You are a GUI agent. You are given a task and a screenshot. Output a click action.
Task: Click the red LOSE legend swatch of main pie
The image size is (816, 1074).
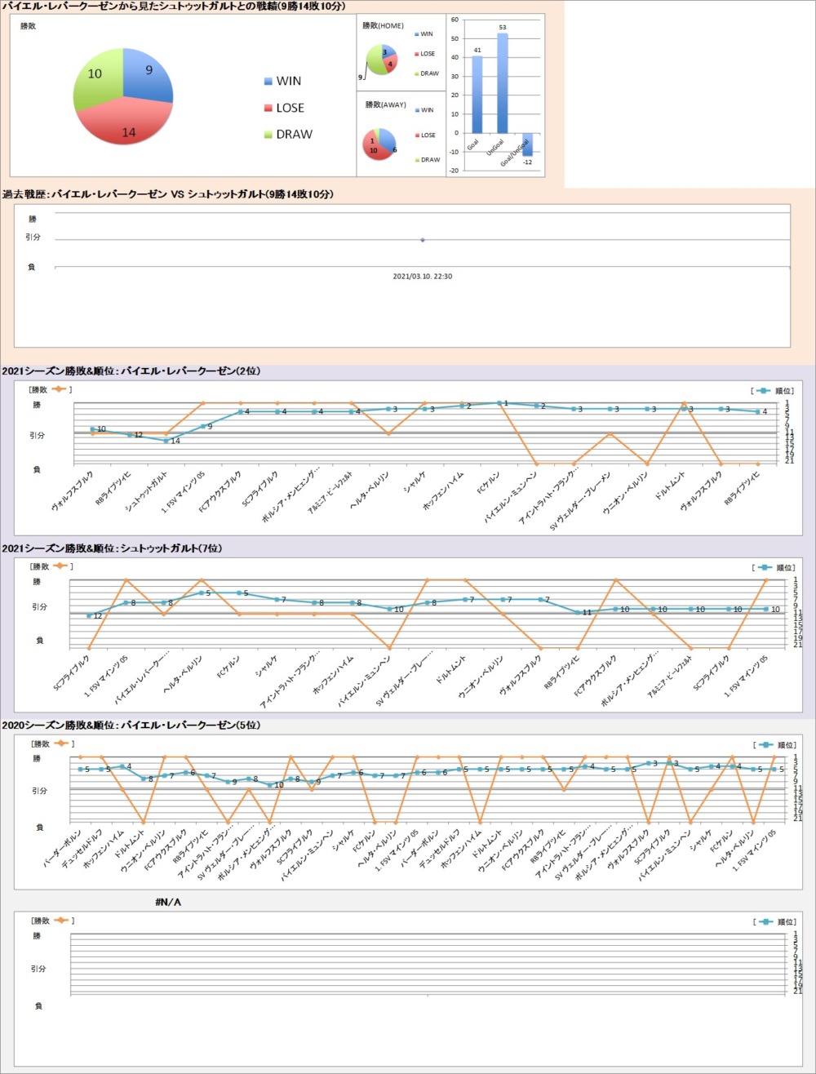pos(269,109)
